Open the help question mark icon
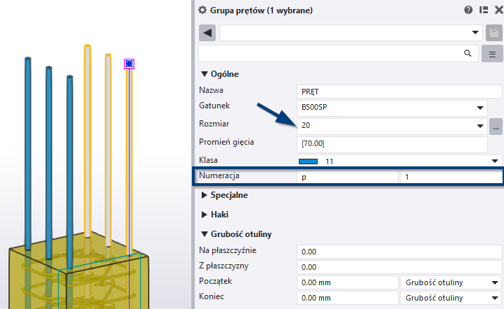 (468, 10)
